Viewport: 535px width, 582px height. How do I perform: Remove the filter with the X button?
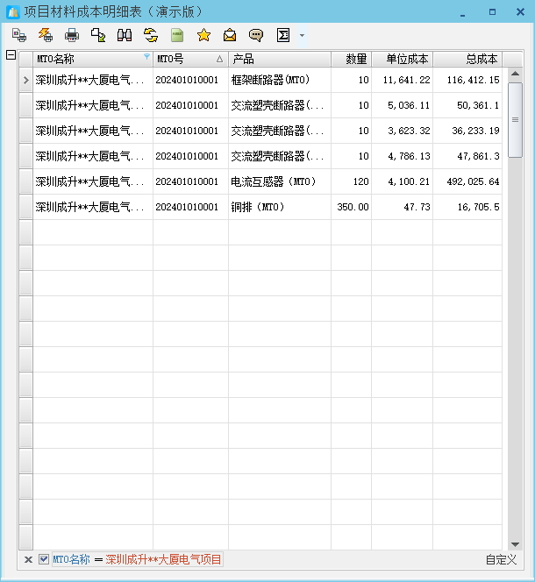(28, 559)
